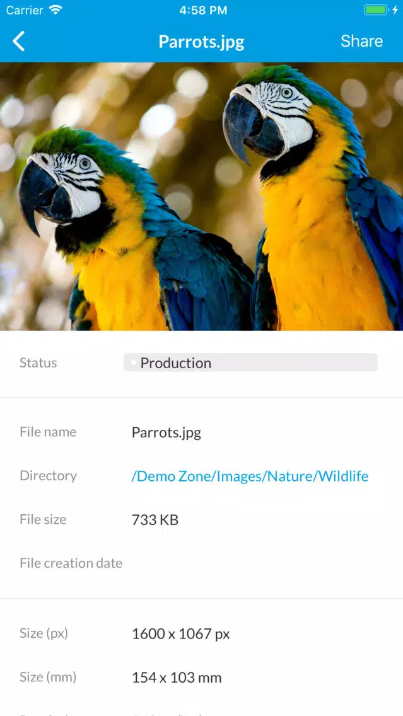Tap the File name label
Image resolution: width=403 pixels, height=716 pixels.
[48, 432]
